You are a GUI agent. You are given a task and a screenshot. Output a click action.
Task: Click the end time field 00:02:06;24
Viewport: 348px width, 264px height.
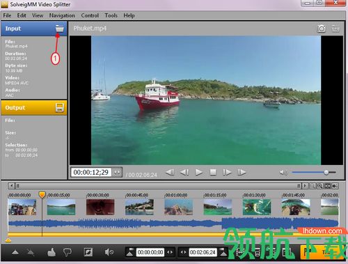pyautogui.click(x=203, y=252)
